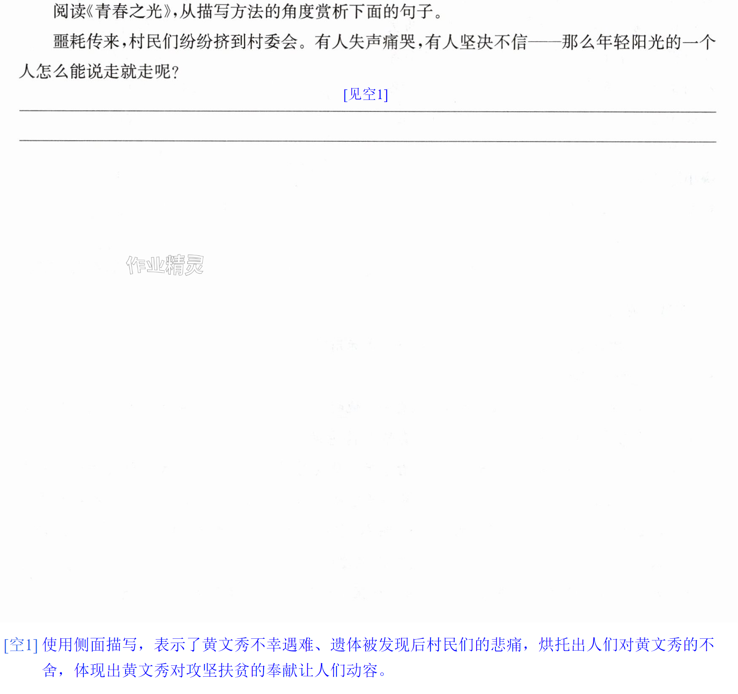The width and height of the screenshot is (738, 694).
Task: Click the book title 《青春之光》
Action: tap(129, 11)
